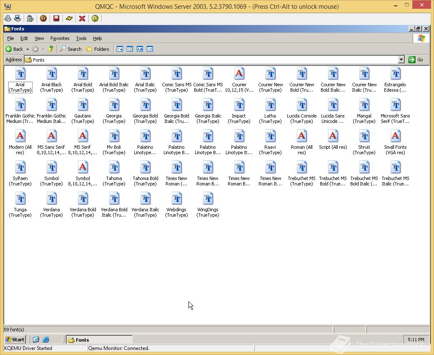Switch to Details view toolbar icon
The image size is (434, 355).
pos(150,49)
